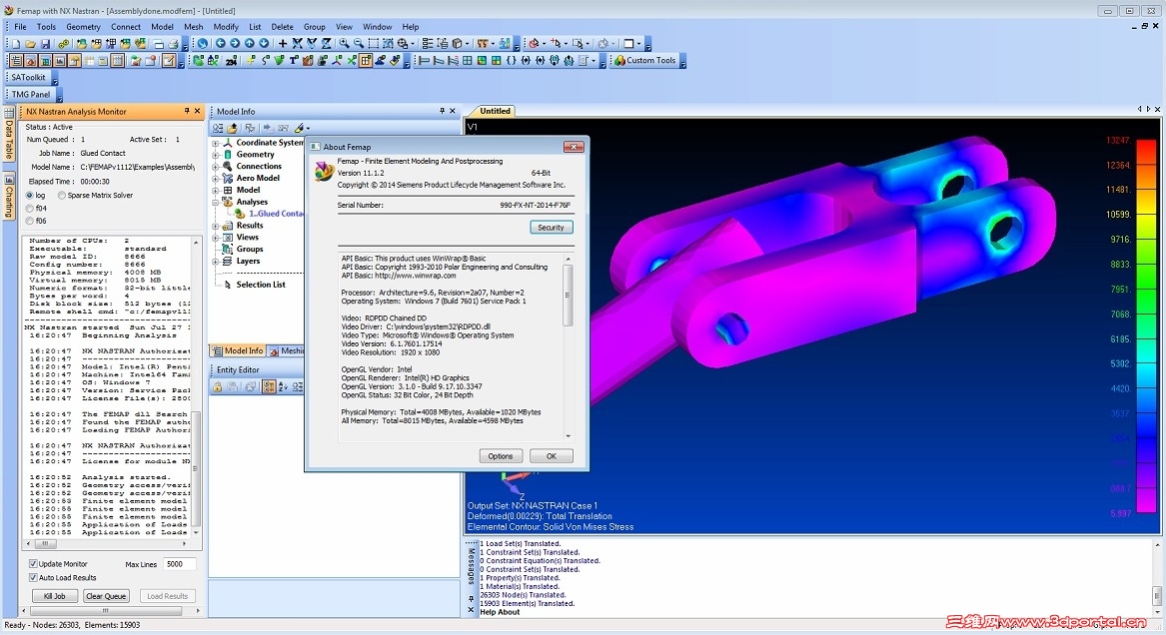The width and height of the screenshot is (1166, 635).
Task: Click the black plus icon in the view toolbar
Action: (283, 44)
